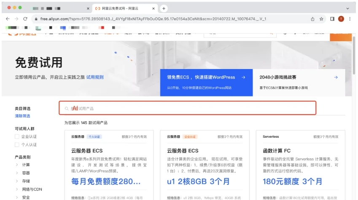
Task: Click the arrow on the 2048小游戏挑战赛 card
Action: [336, 77]
